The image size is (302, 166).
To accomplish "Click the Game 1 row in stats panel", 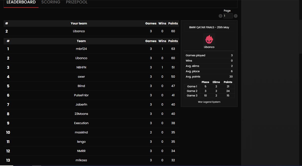I will [x=209, y=87].
